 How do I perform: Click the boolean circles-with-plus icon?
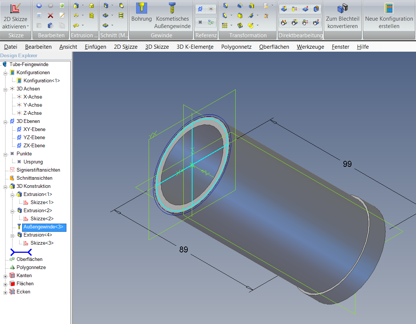251,25
